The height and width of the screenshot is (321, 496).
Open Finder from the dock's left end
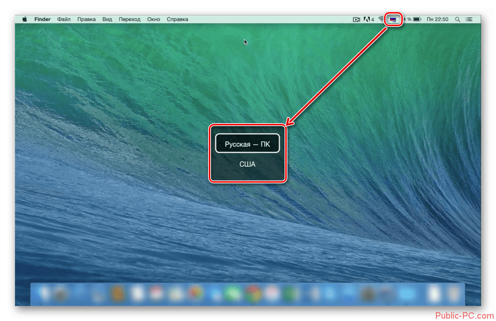pos(45,294)
